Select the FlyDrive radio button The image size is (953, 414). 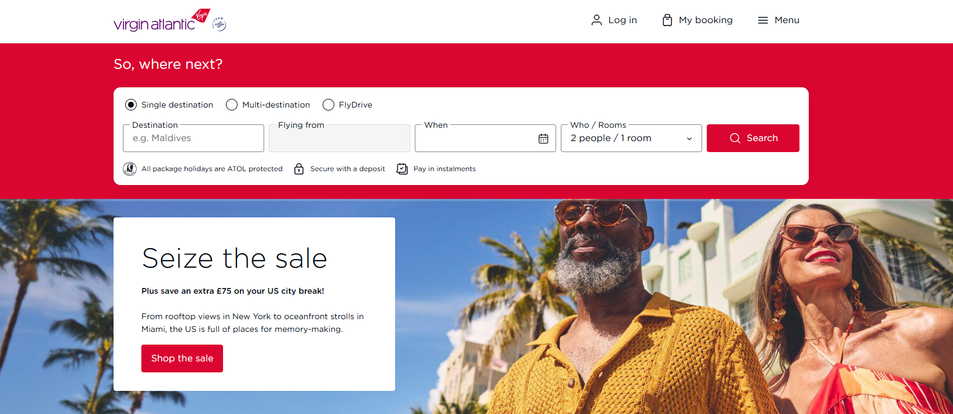(x=328, y=105)
